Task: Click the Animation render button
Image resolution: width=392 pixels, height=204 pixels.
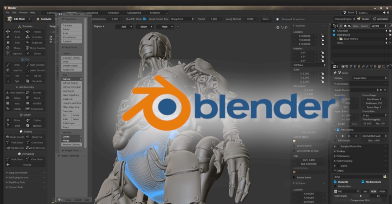Action: (381, 19)
